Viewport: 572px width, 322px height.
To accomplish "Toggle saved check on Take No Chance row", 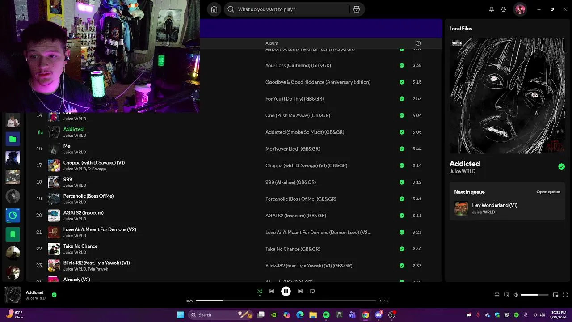I will [402, 249].
